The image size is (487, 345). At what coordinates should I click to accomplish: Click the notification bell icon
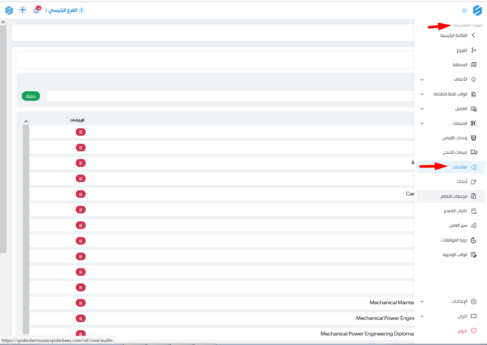tap(36, 10)
